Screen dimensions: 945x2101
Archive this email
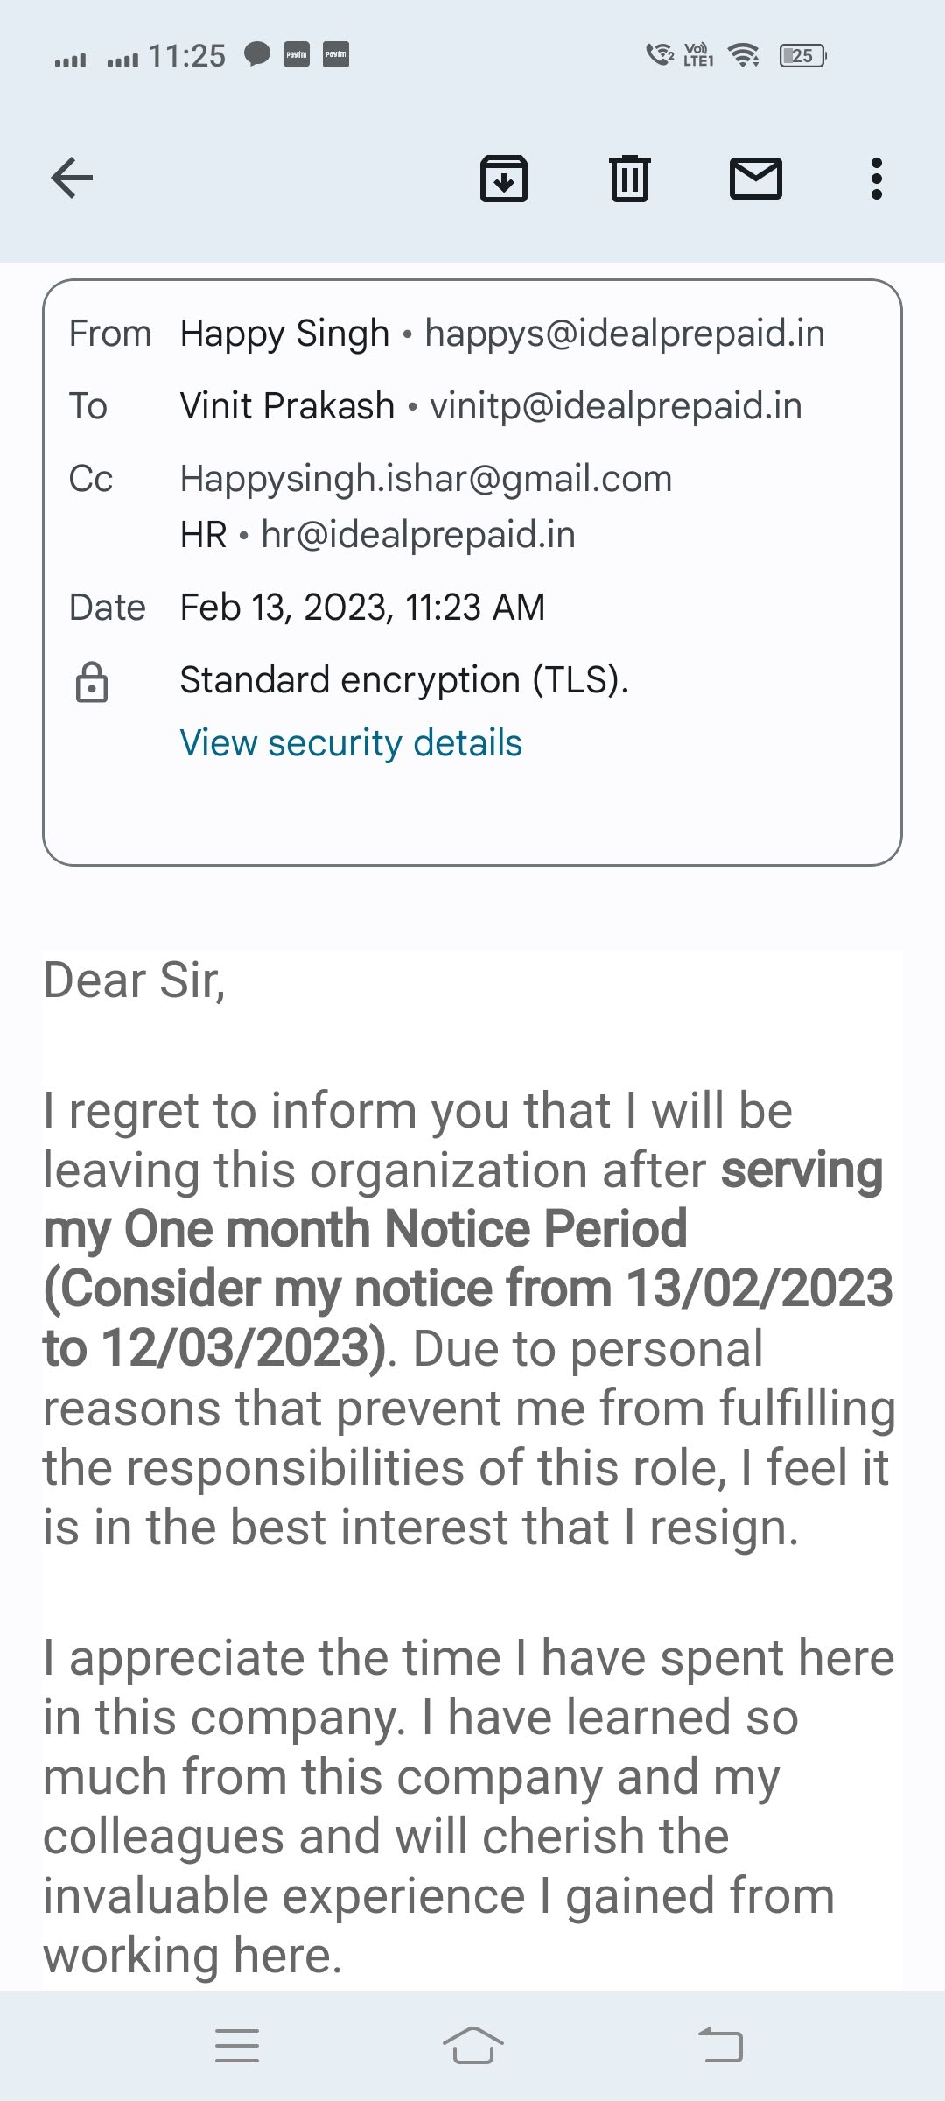(504, 179)
